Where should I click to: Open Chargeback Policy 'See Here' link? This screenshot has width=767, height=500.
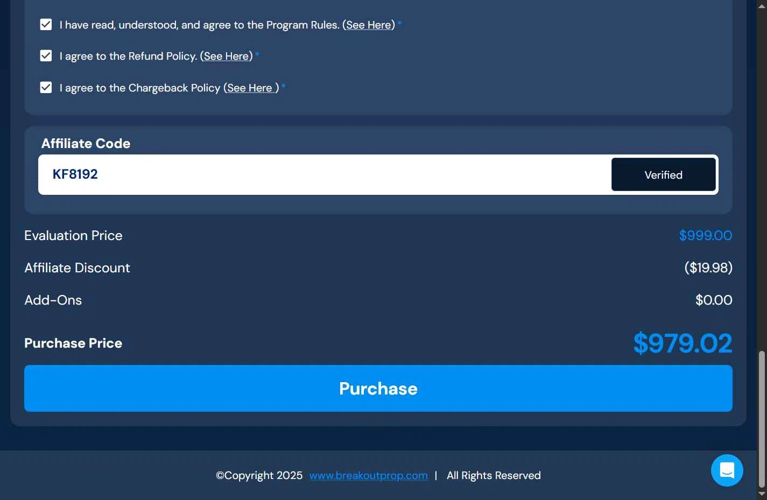(x=250, y=88)
